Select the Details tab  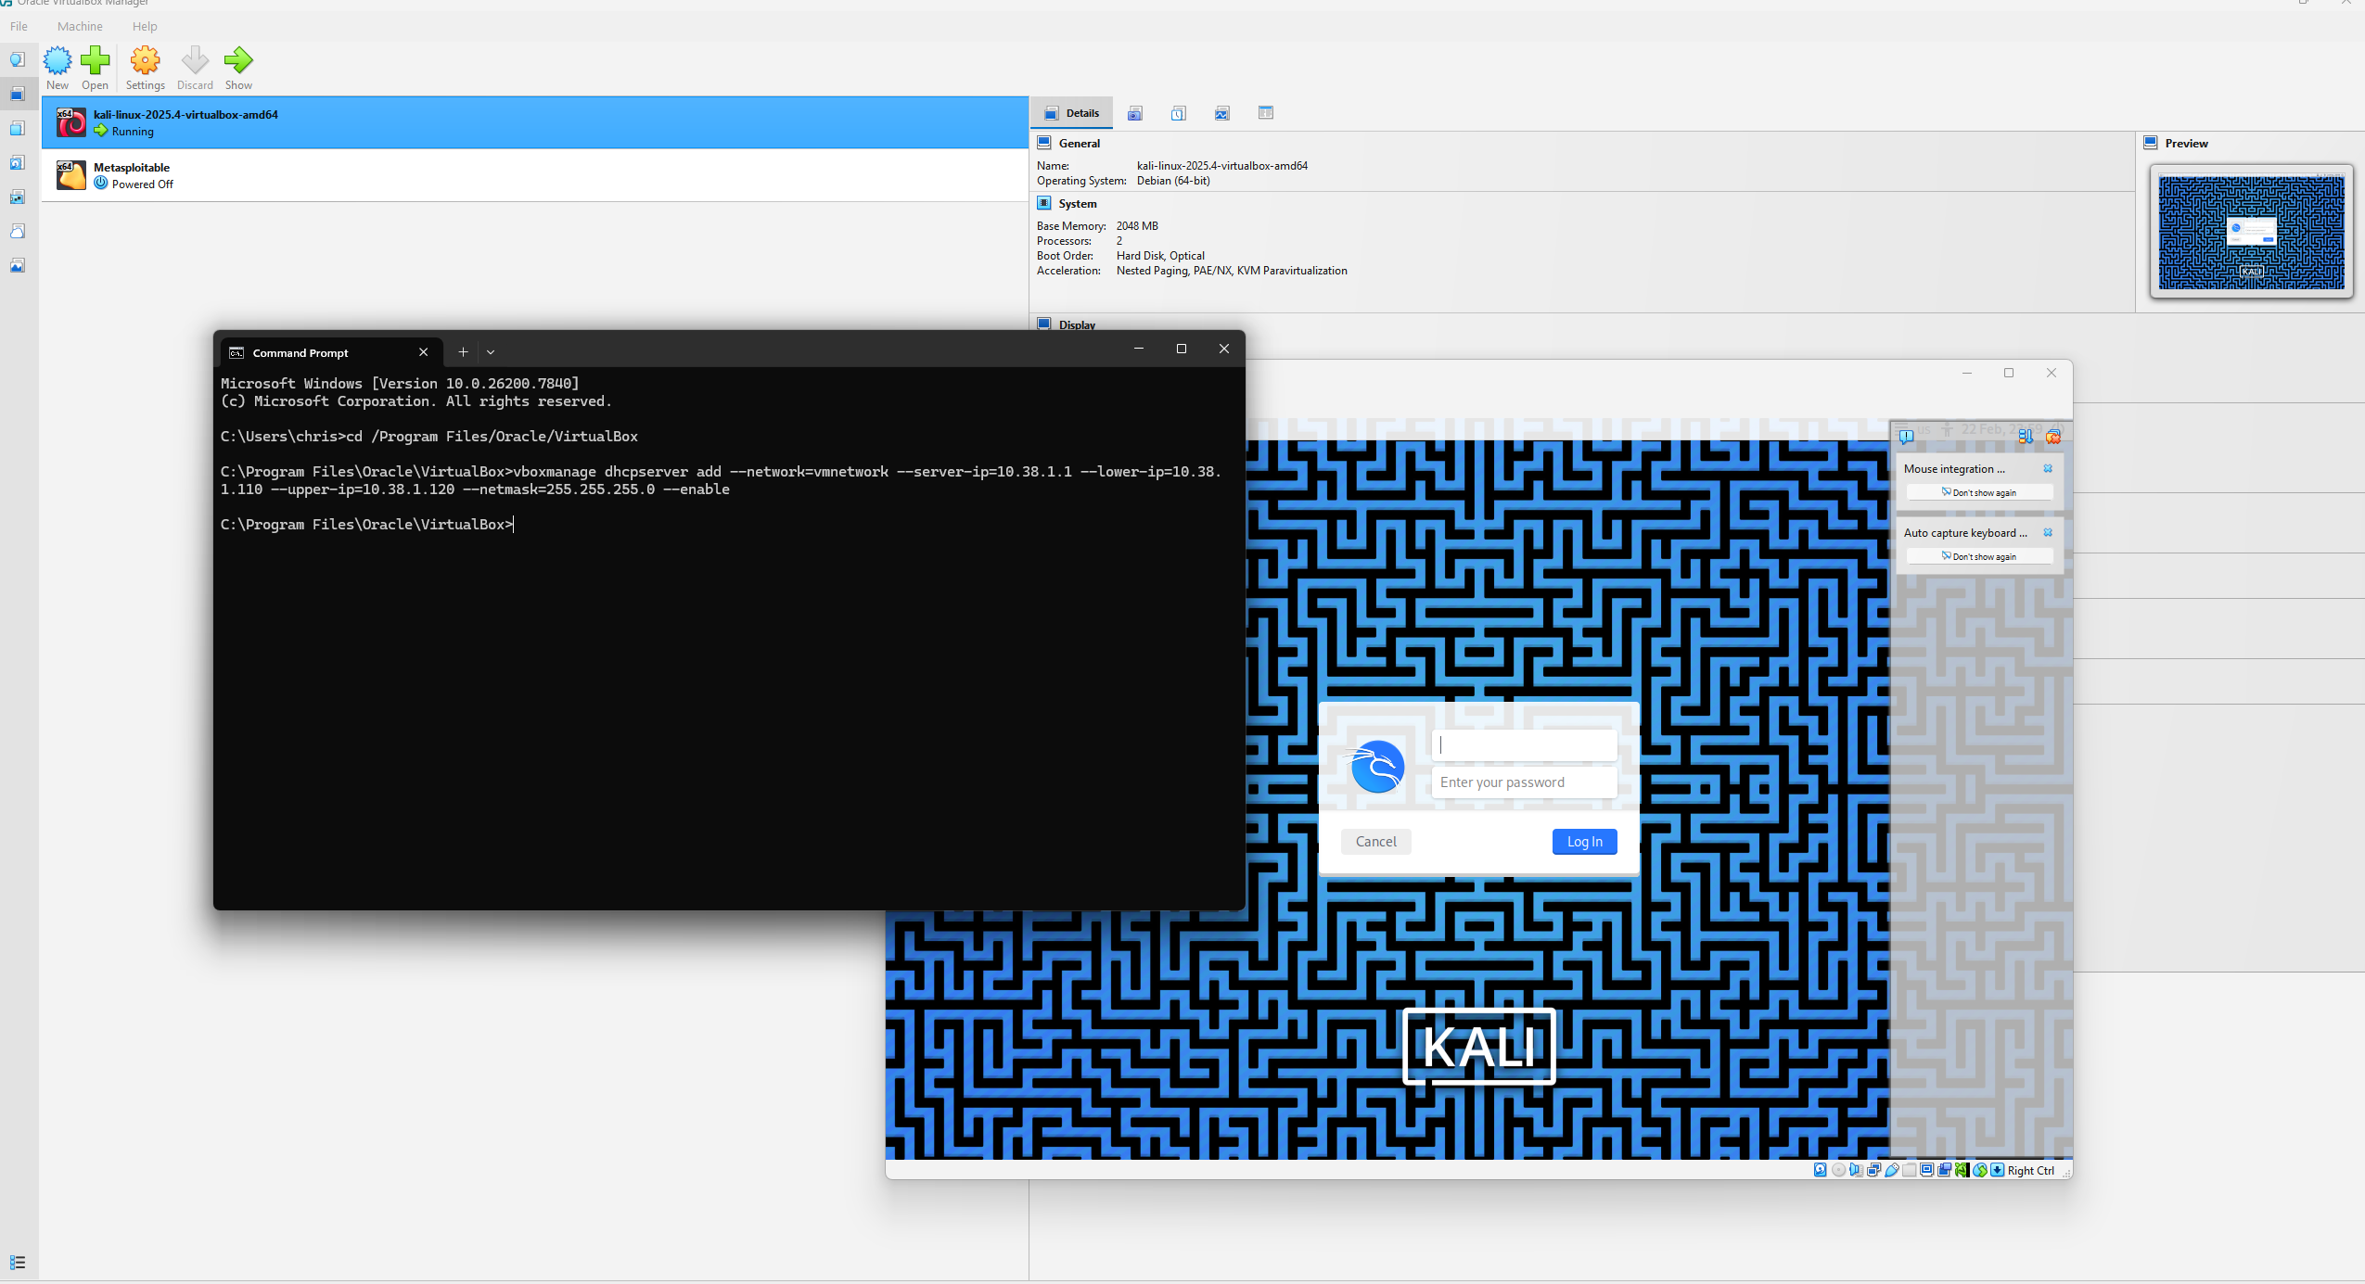(1072, 113)
